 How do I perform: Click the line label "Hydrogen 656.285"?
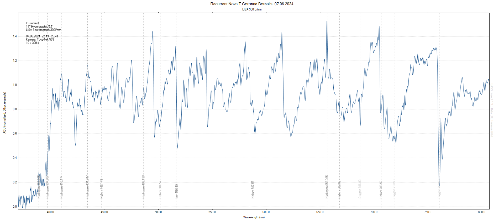327,187
